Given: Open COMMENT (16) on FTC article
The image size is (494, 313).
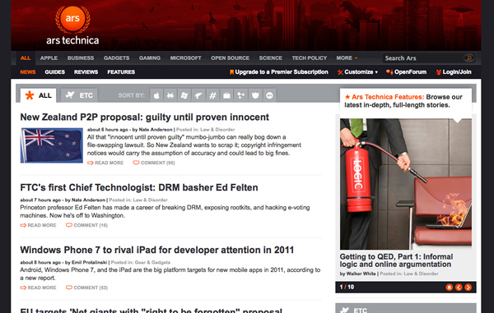Looking at the screenshot, I should point(86,225).
